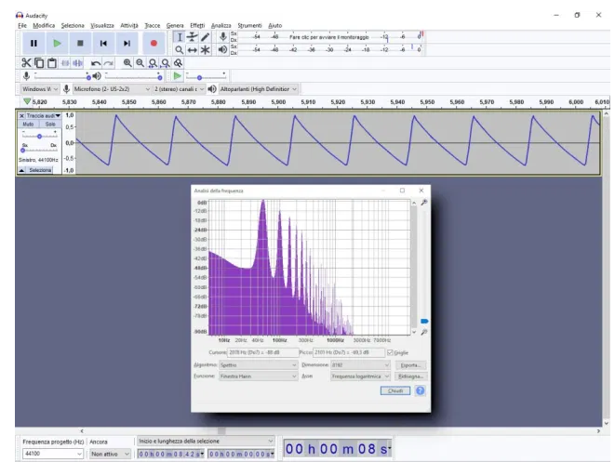Zoom out on the timeline
Image resolution: width=615 pixels, height=462 pixels.
click(140, 62)
